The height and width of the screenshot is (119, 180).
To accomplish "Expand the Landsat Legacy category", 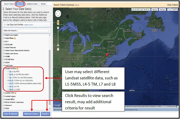I will click(4, 96).
